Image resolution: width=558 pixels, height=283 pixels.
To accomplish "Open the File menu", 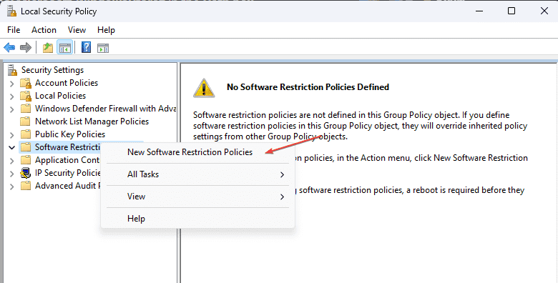I will click(x=14, y=30).
